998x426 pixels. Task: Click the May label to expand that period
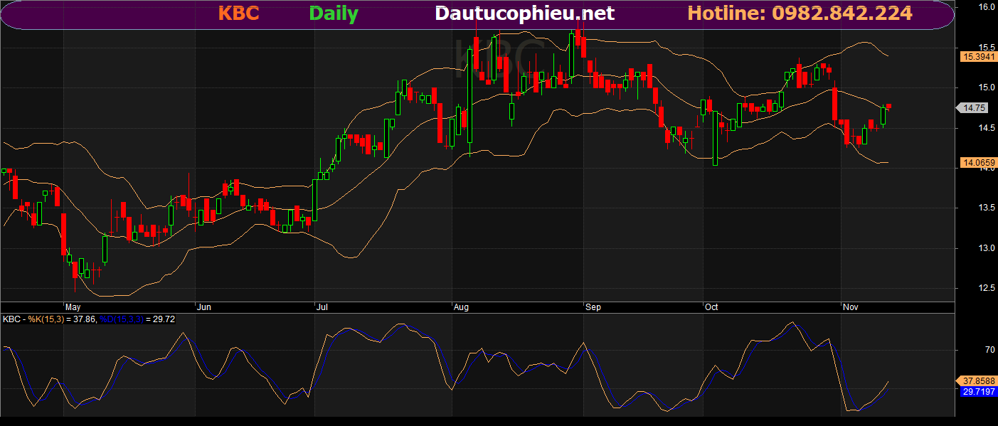(73, 307)
